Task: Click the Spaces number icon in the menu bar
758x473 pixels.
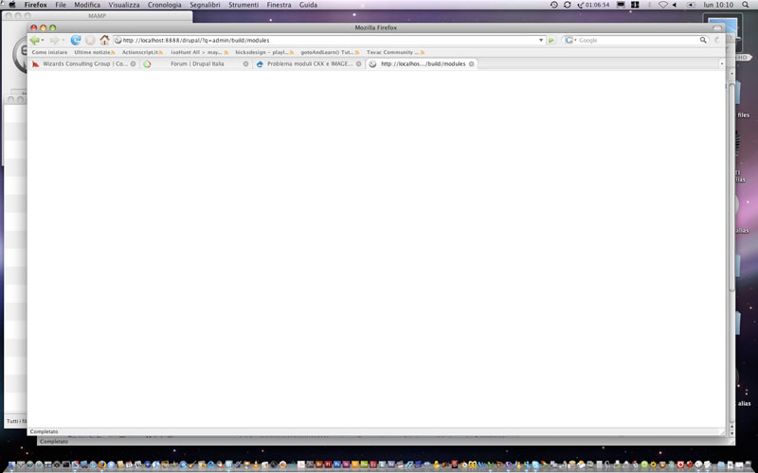Action: click(x=635, y=5)
